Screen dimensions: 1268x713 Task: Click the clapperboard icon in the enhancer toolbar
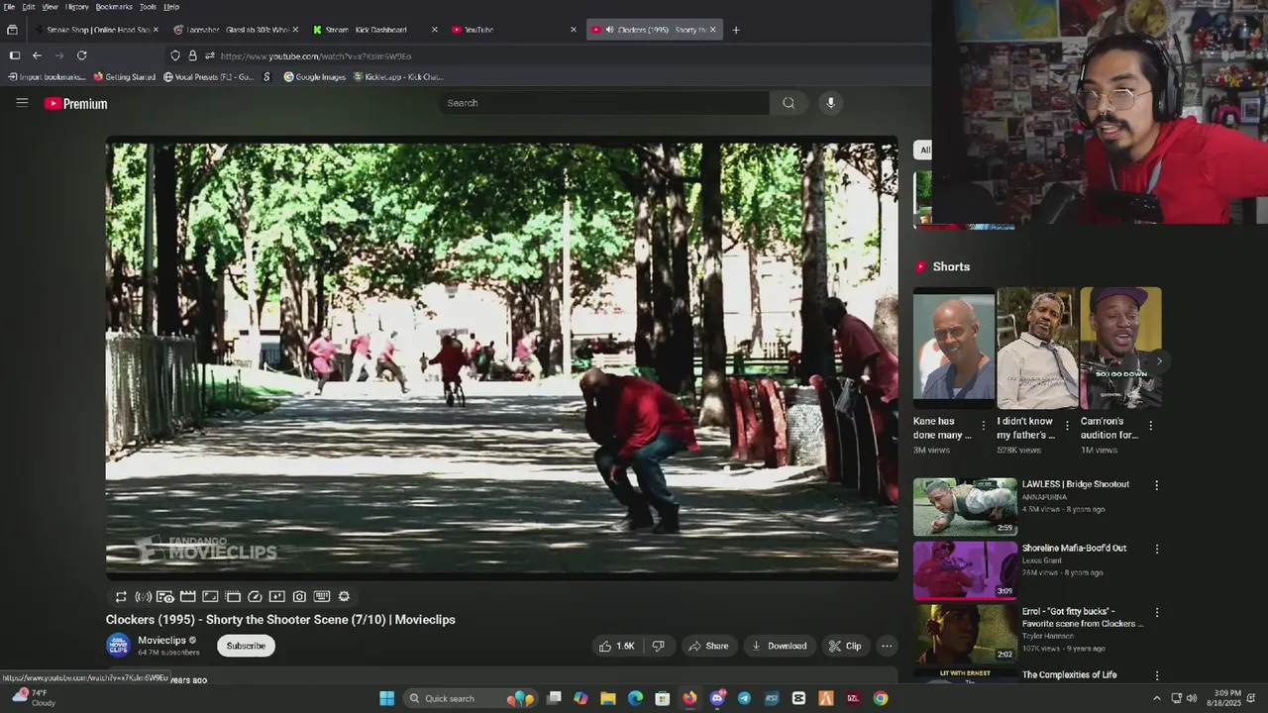[188, 596]
